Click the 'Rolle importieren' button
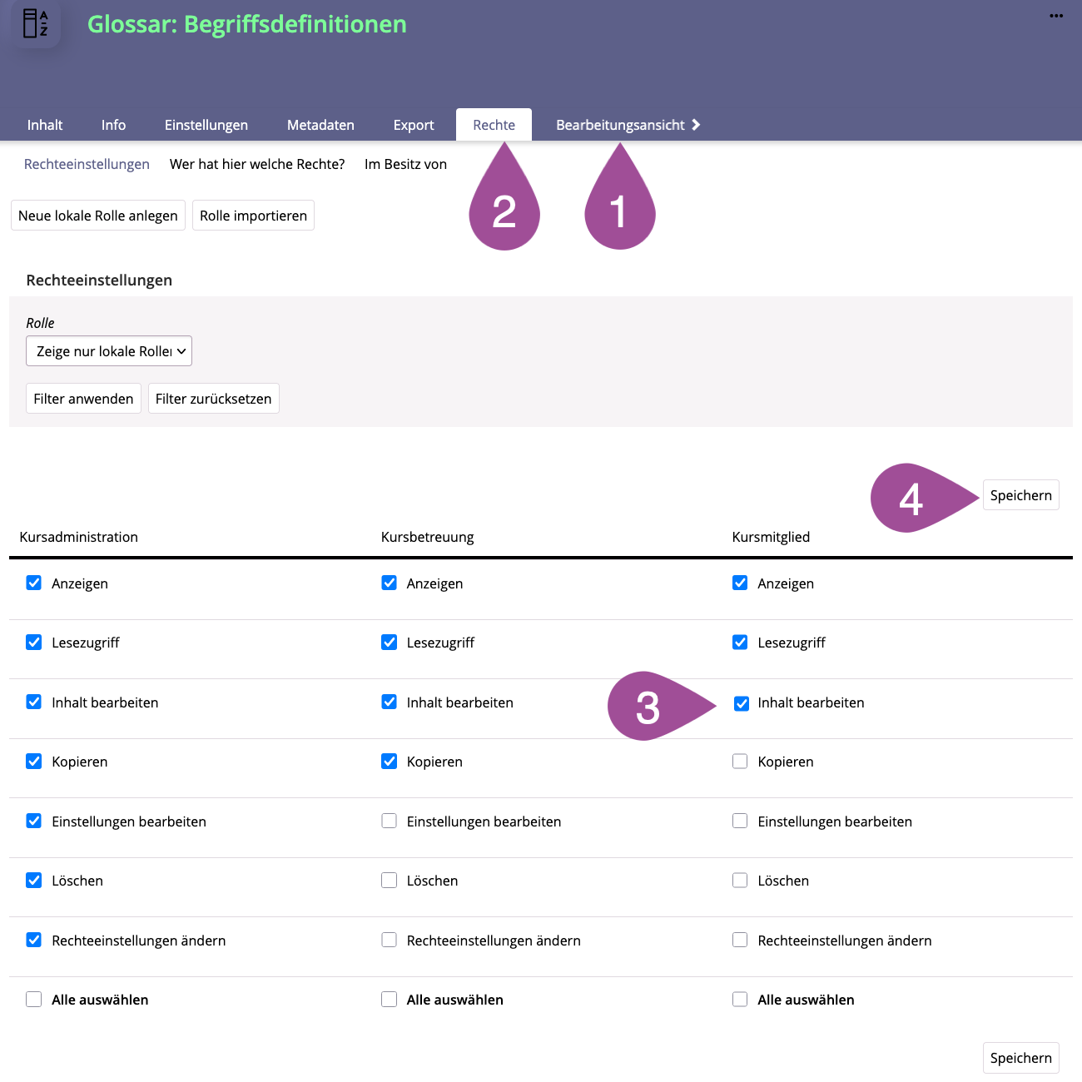The height and width of the screenshot is (1082, 1082). [253, 216]
